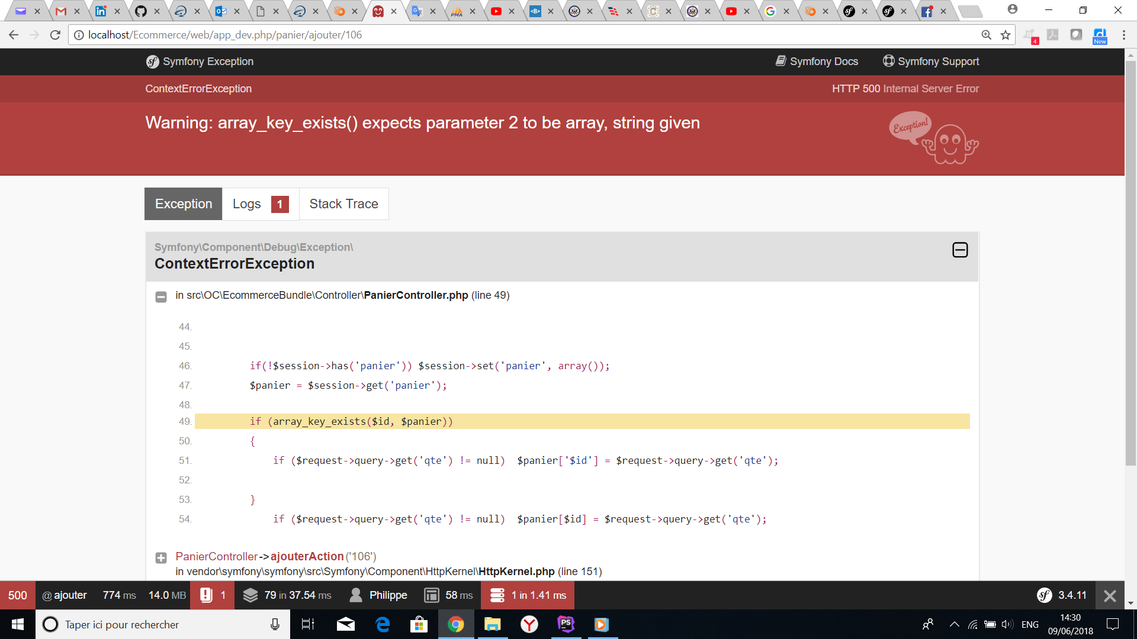Viewport: 1137px width, 639px height.
Task: Click the browser address bar URL
Action: pos(237,34)
